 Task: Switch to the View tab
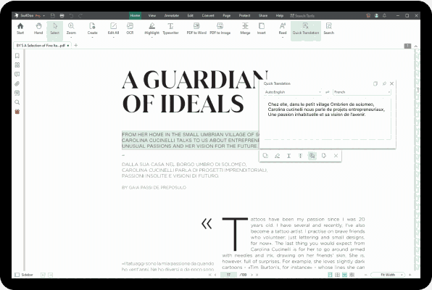152,16
